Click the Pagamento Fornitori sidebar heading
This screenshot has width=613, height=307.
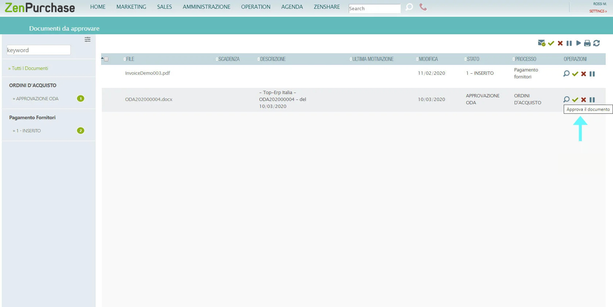coord(32,117)
